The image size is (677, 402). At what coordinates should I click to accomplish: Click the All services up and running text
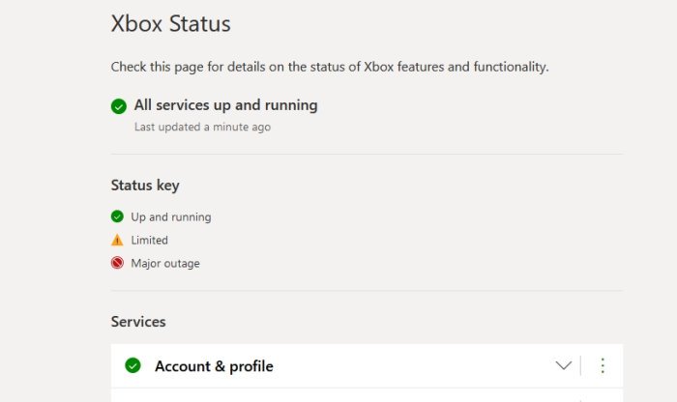pyautogui.click(x=225, y=105)
